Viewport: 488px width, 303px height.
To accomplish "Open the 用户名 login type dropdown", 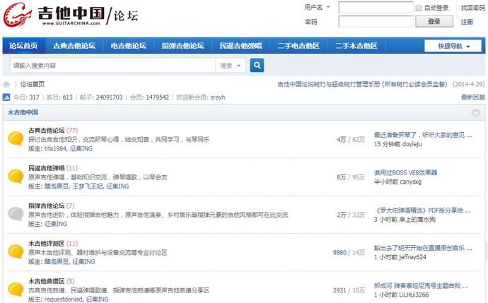I will (x=317, y=7).
